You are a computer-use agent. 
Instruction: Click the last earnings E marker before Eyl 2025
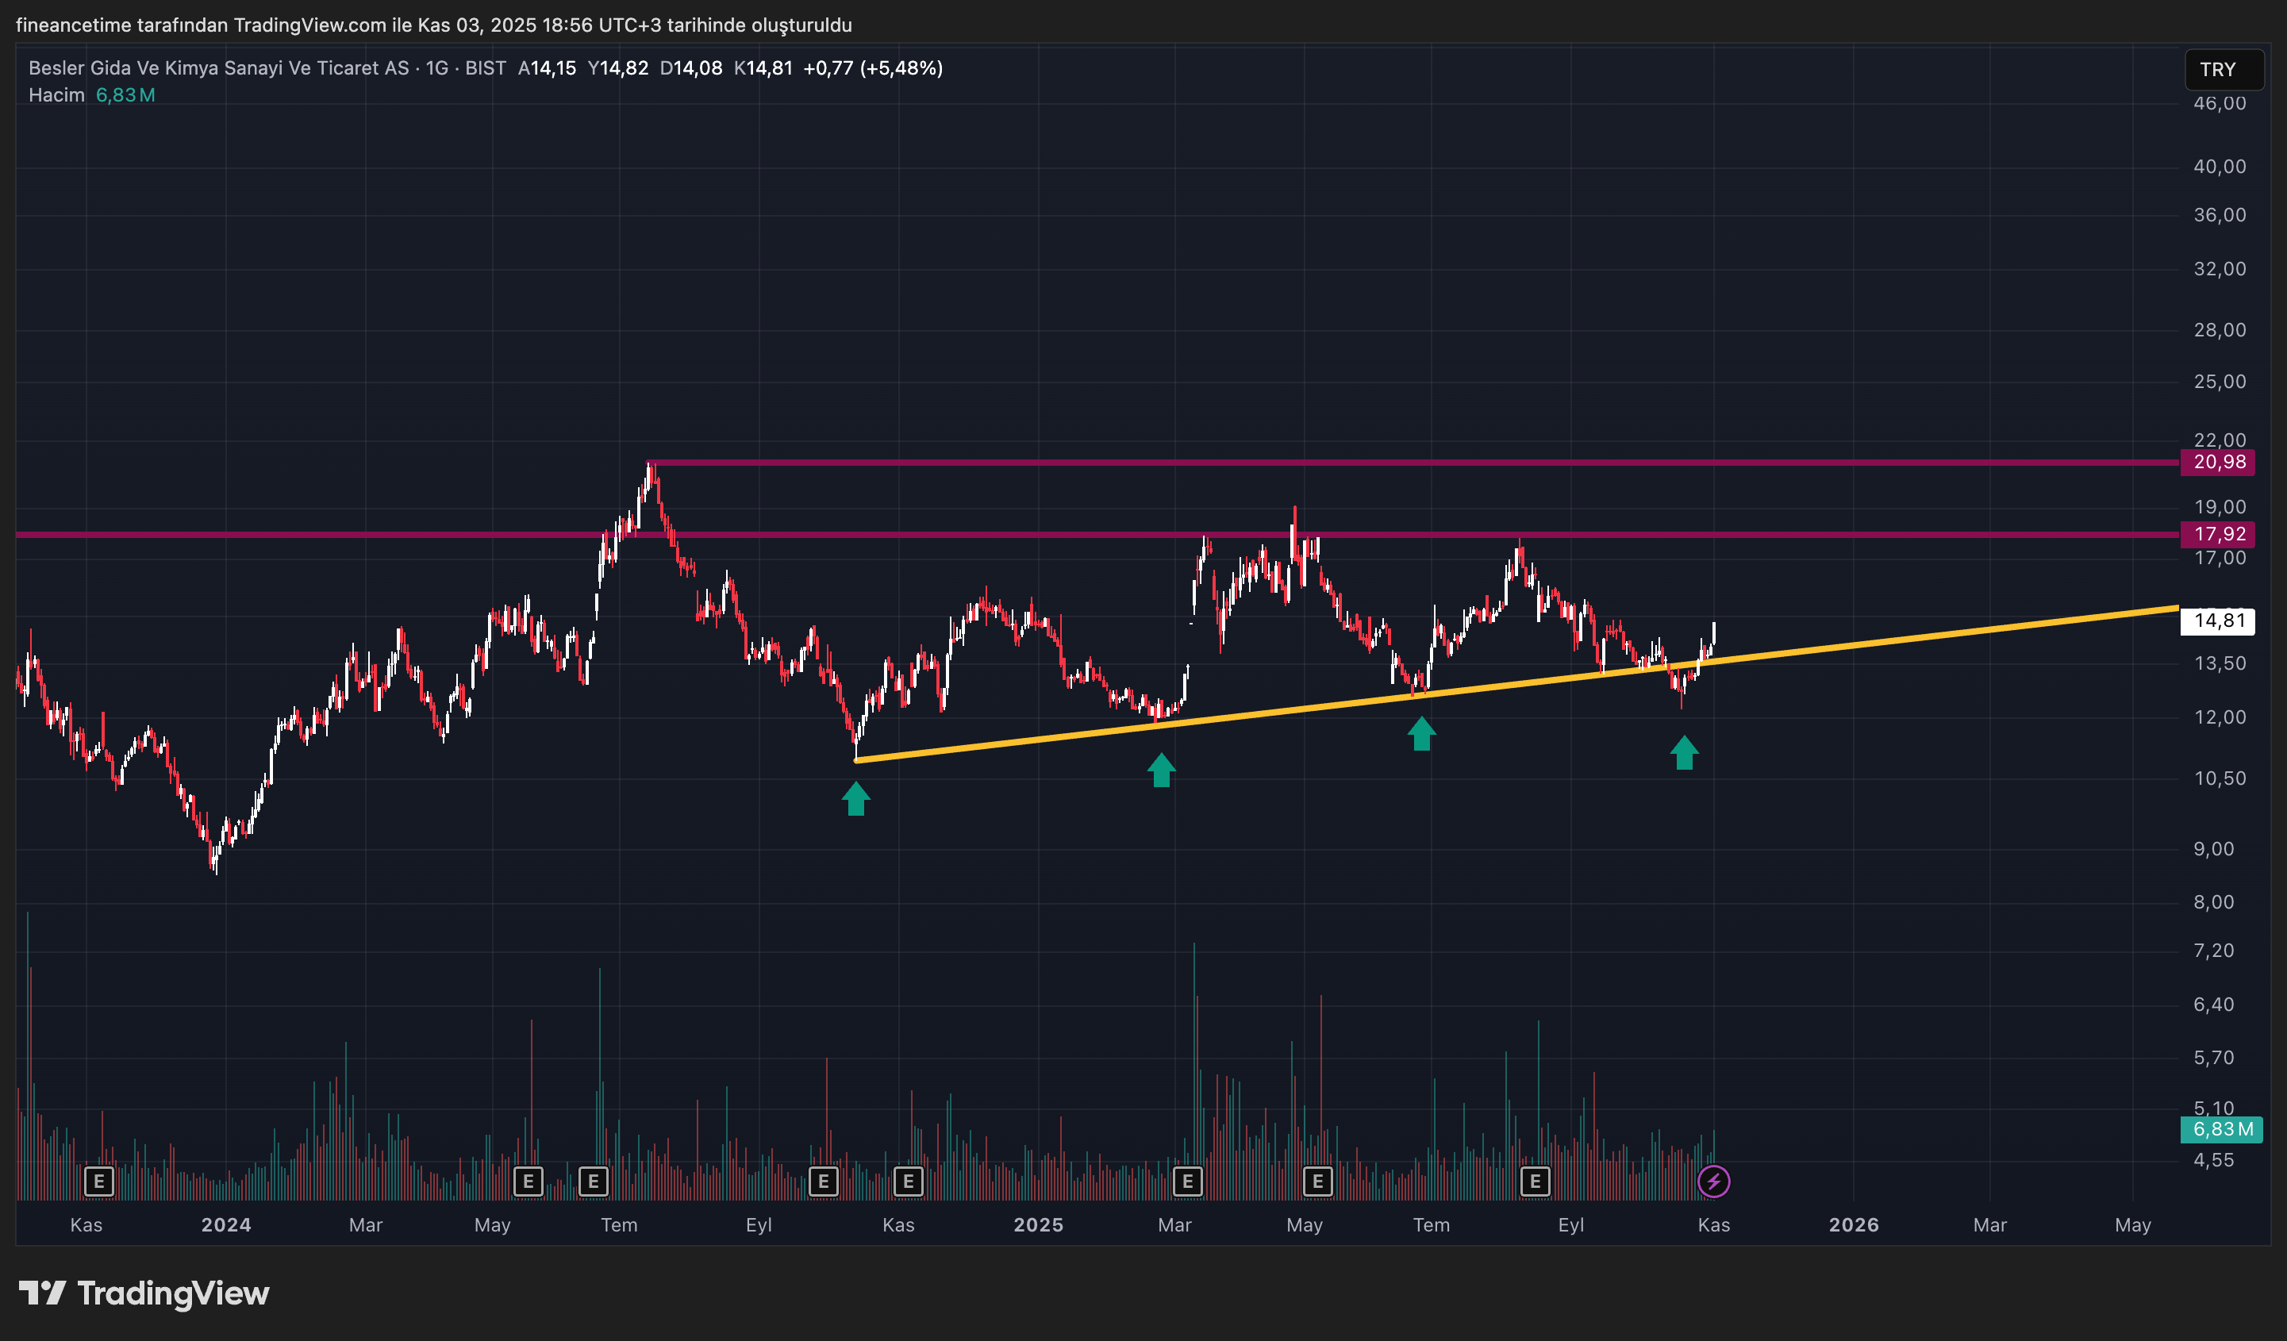(x=1535, y=1182)
